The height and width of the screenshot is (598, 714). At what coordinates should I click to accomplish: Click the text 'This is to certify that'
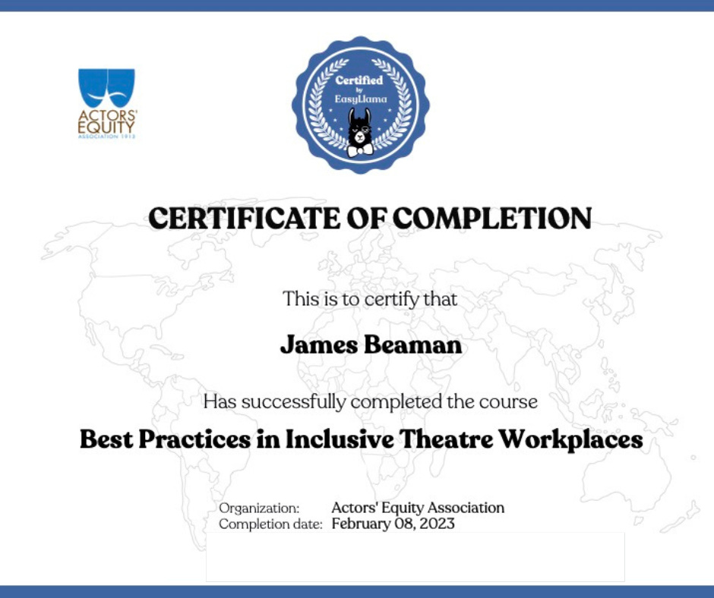(x=370, y=300)
